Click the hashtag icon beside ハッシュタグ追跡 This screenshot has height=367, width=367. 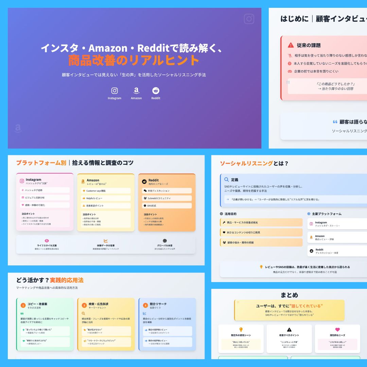tap(23, 190)
